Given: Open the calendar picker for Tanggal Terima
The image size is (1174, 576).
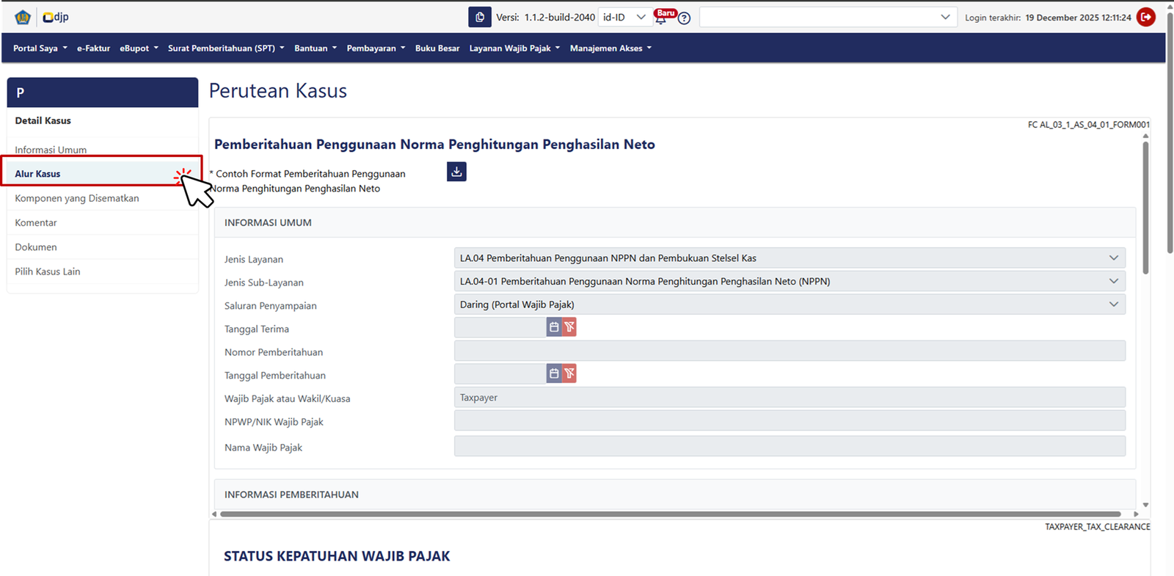Looking at the screenshot, I should 554,327.
